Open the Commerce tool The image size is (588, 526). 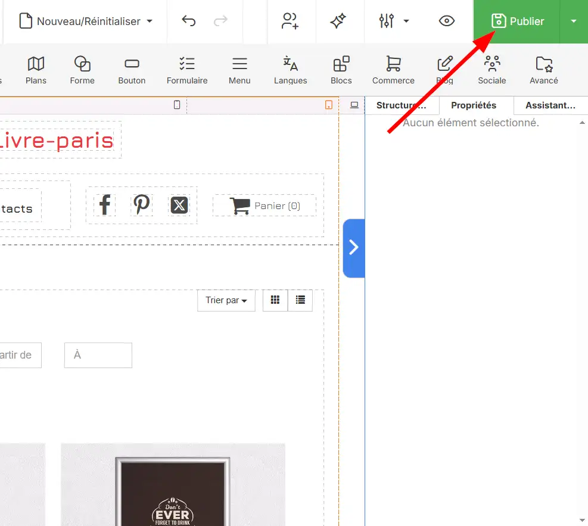[393, 70]
